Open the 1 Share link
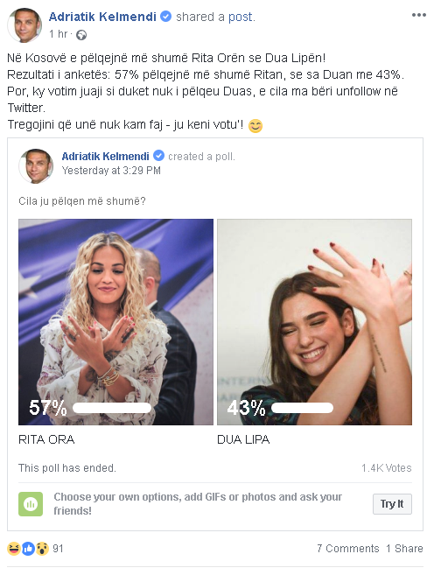 (404, 549)
